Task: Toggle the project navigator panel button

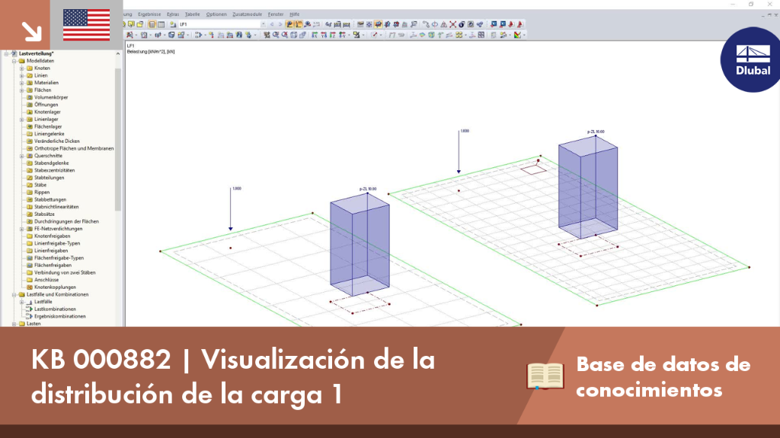Action: point(152,24)
